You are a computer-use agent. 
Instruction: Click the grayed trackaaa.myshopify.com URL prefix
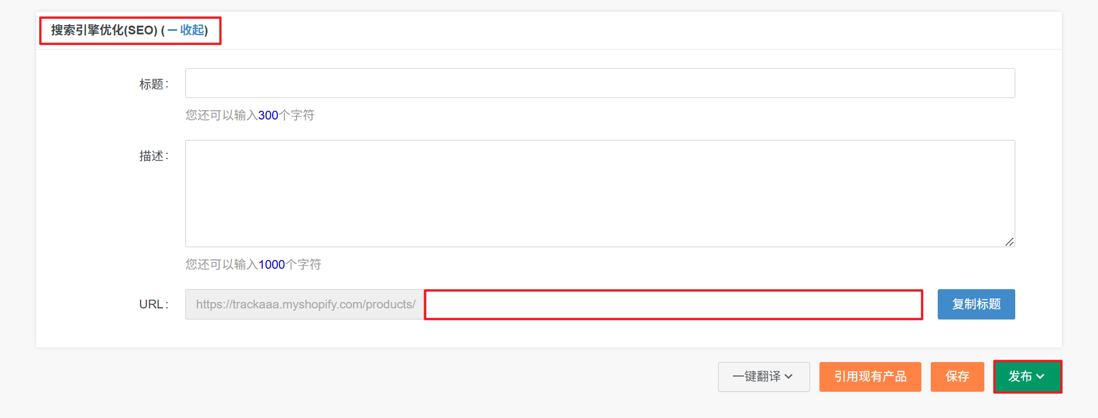click(x=305, y=304)
